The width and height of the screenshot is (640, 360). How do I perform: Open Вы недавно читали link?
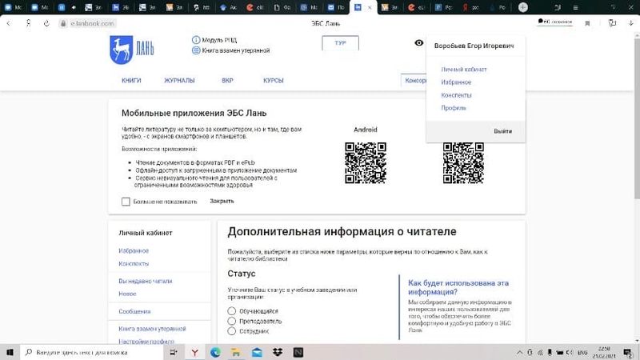(146, 282)
